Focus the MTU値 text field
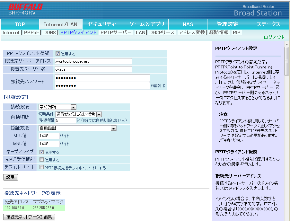Image resolution: width=290 pixels, height=221 pixels. [x=49, y=136]
